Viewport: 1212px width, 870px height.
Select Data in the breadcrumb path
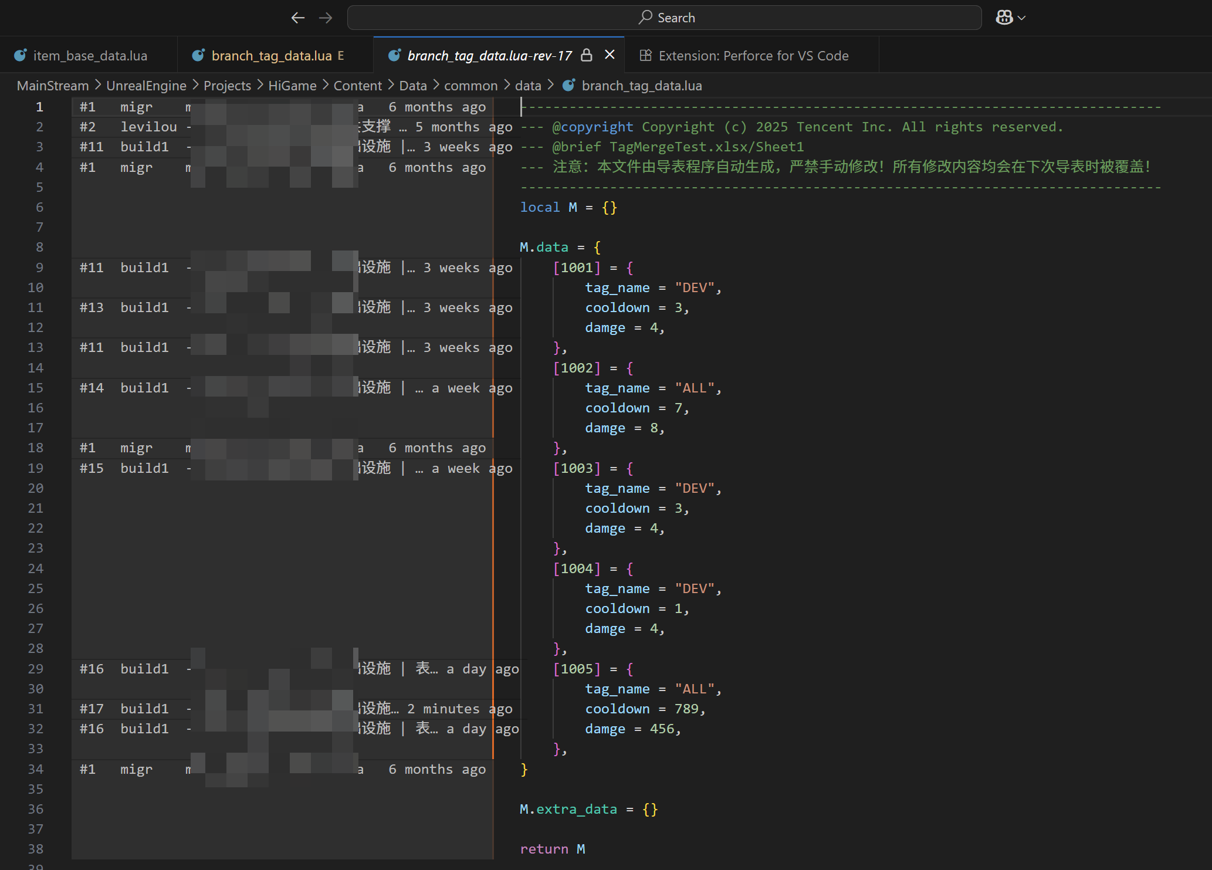pyautogui.click(x=412, y=85)
